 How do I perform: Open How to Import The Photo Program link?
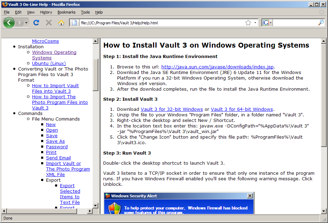pos(60,102)
